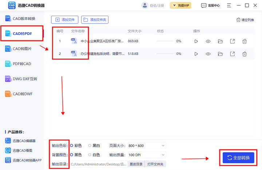This screenshot has width=262, height=170.
Task: Select 彩色 output color option
Action: (76, 146)
